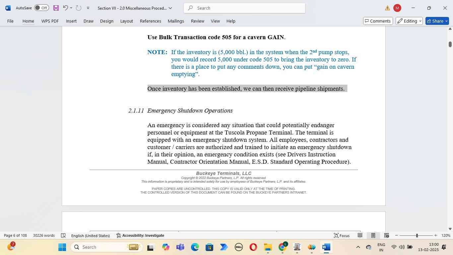The width and height of the screenshot is (453, 255).
Task: Open Task View on the taskbar
Action: click(x=151, y=247)
